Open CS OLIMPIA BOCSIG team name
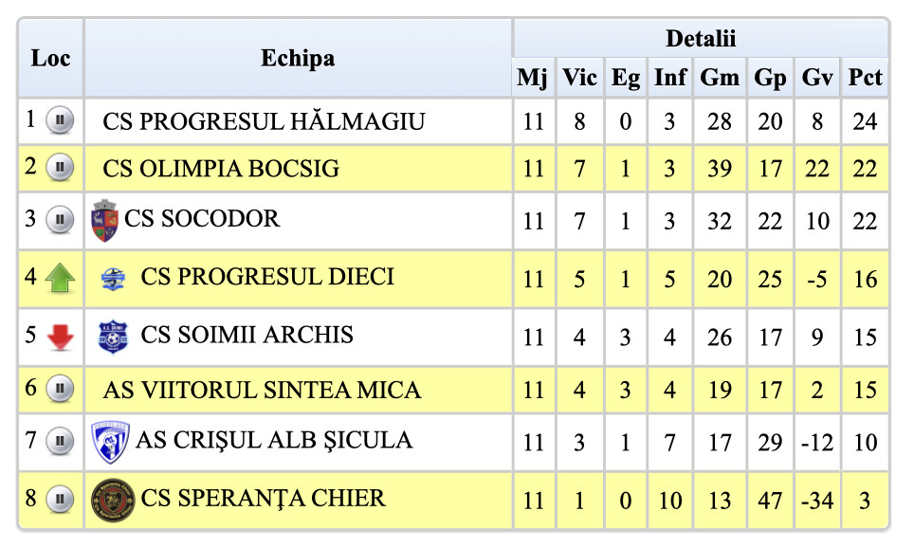Viewport: 914px width, 548px height. [x=221, y=170]
